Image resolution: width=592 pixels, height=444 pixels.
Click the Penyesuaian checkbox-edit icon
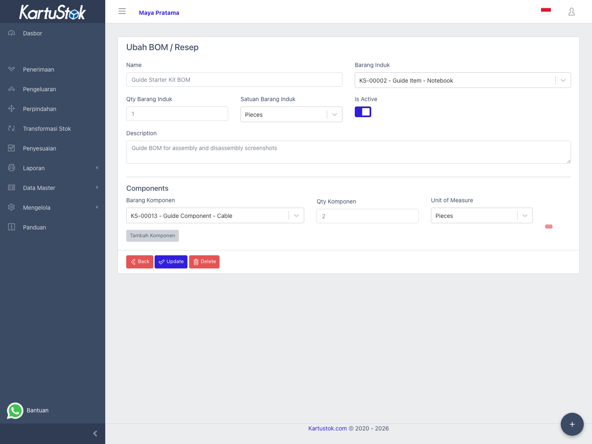coord(12,148)
